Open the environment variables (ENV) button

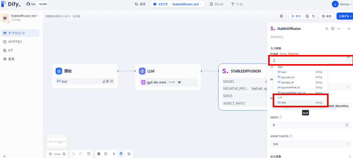(281, 16)
